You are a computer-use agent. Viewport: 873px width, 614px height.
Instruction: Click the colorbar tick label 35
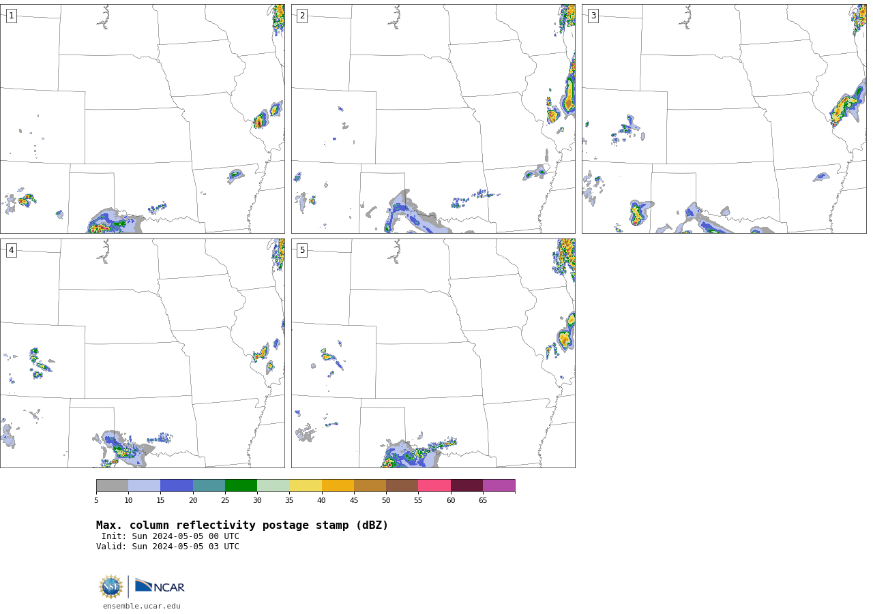point(289,501)
